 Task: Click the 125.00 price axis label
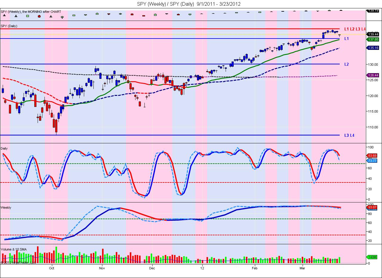point(374,80)
